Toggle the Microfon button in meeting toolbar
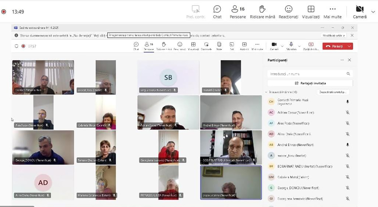 291,46
